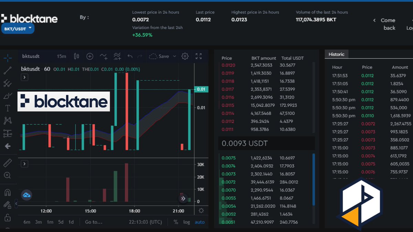
Task: Select the trend line drawing tool
Action: (x=8, y=70)
